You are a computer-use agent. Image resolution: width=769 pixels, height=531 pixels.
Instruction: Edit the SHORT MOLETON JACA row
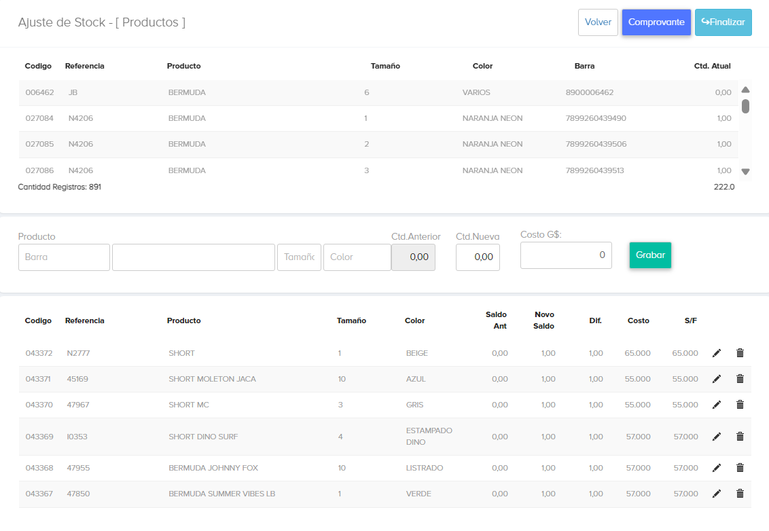coord(717,379)
